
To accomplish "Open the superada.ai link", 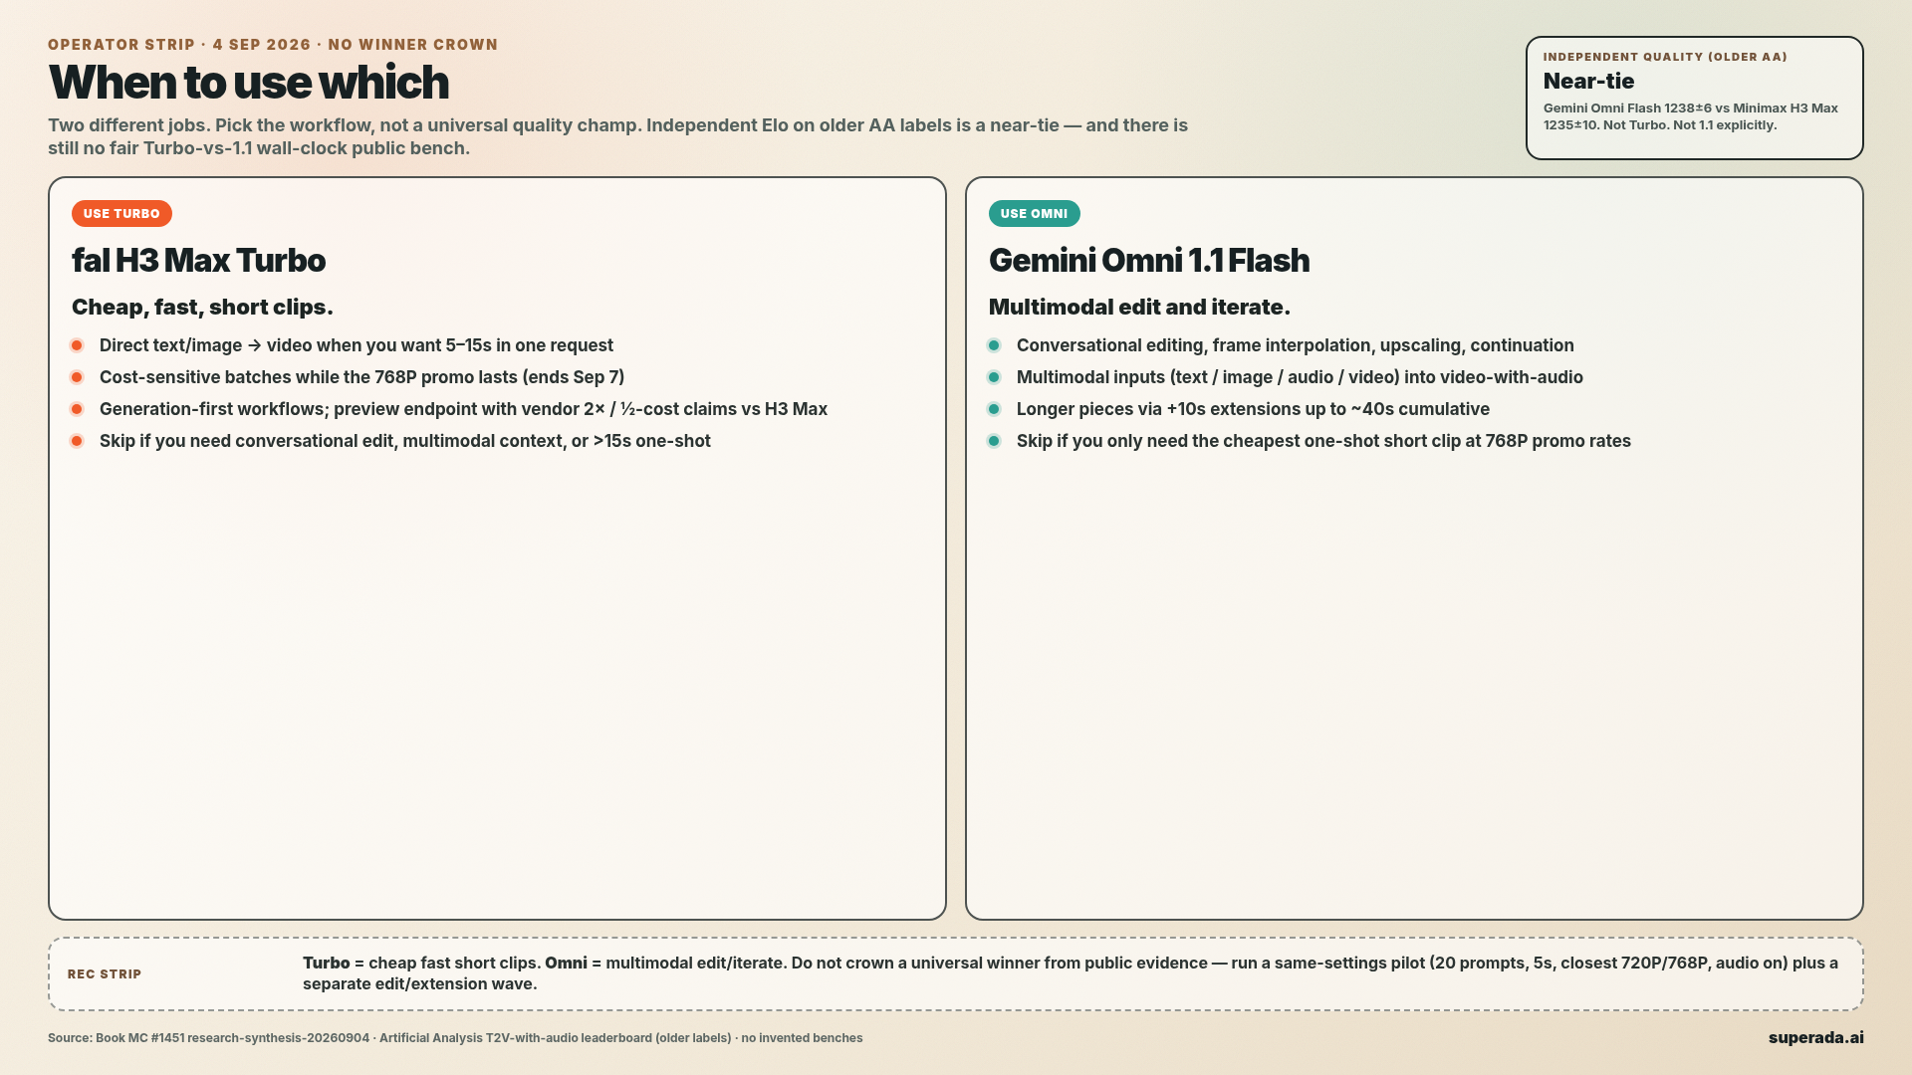I will tap(1815, 1037).
